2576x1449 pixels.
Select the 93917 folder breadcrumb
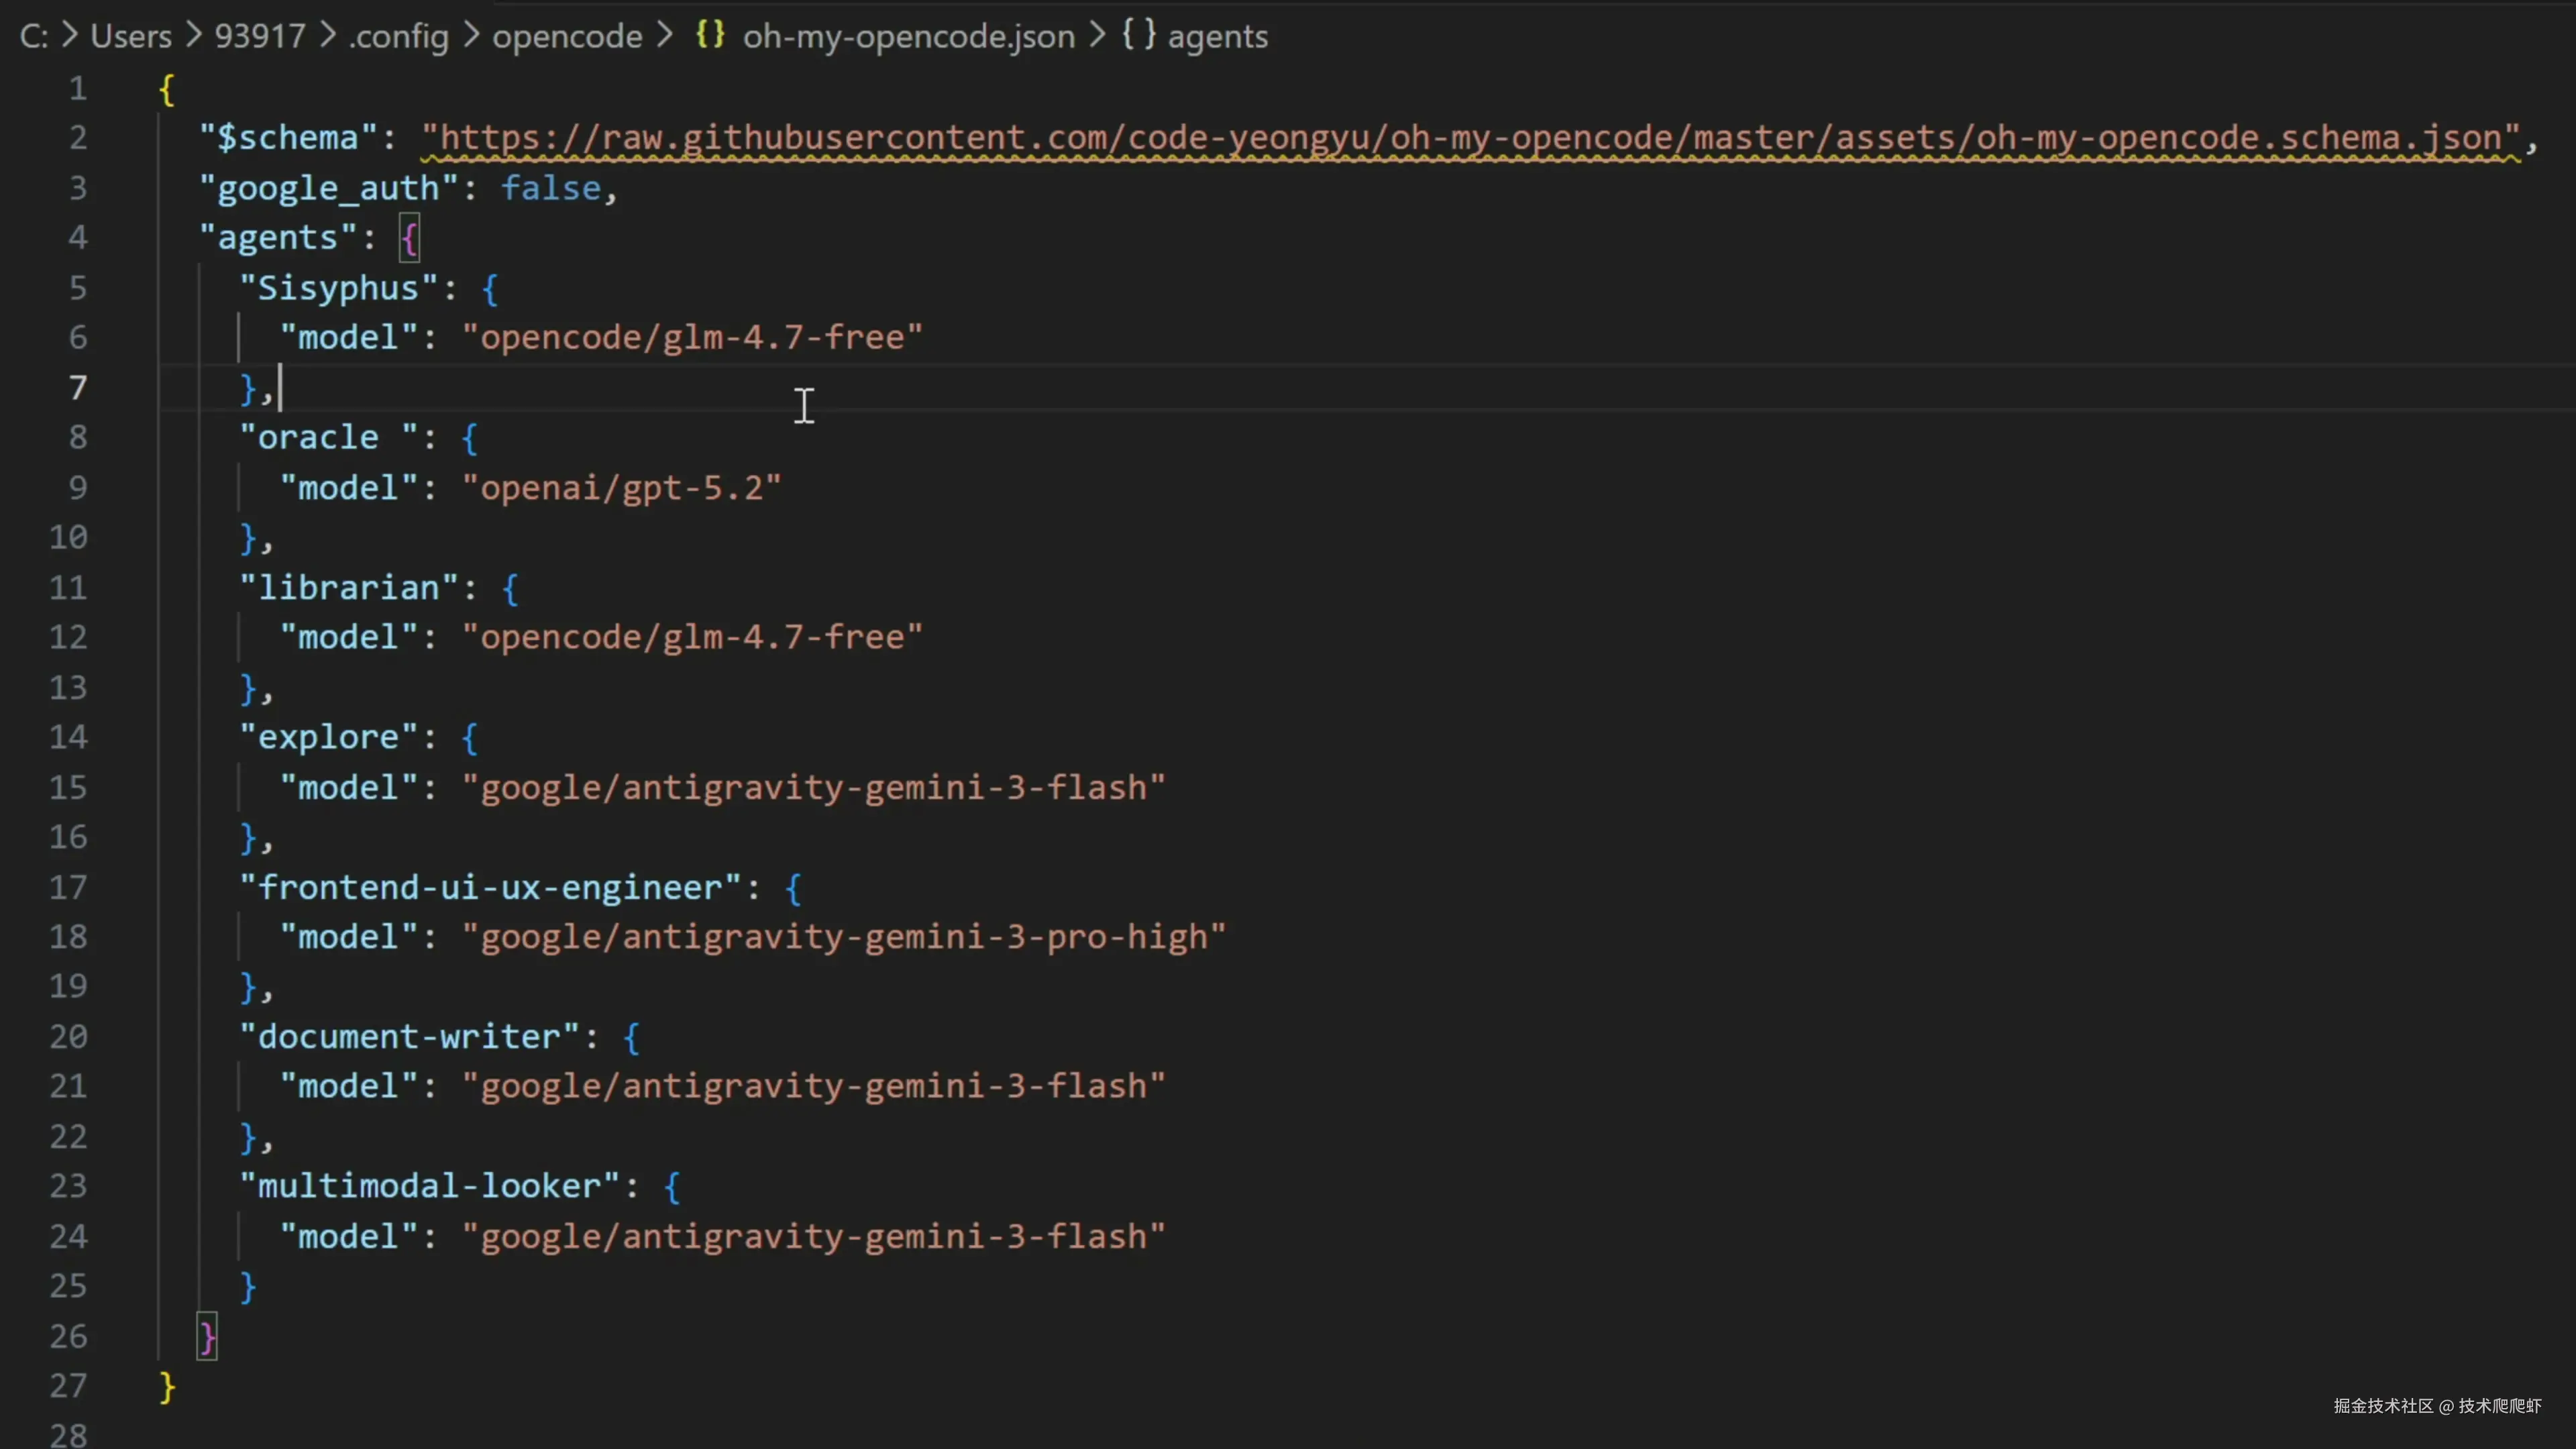pos(260,37)
